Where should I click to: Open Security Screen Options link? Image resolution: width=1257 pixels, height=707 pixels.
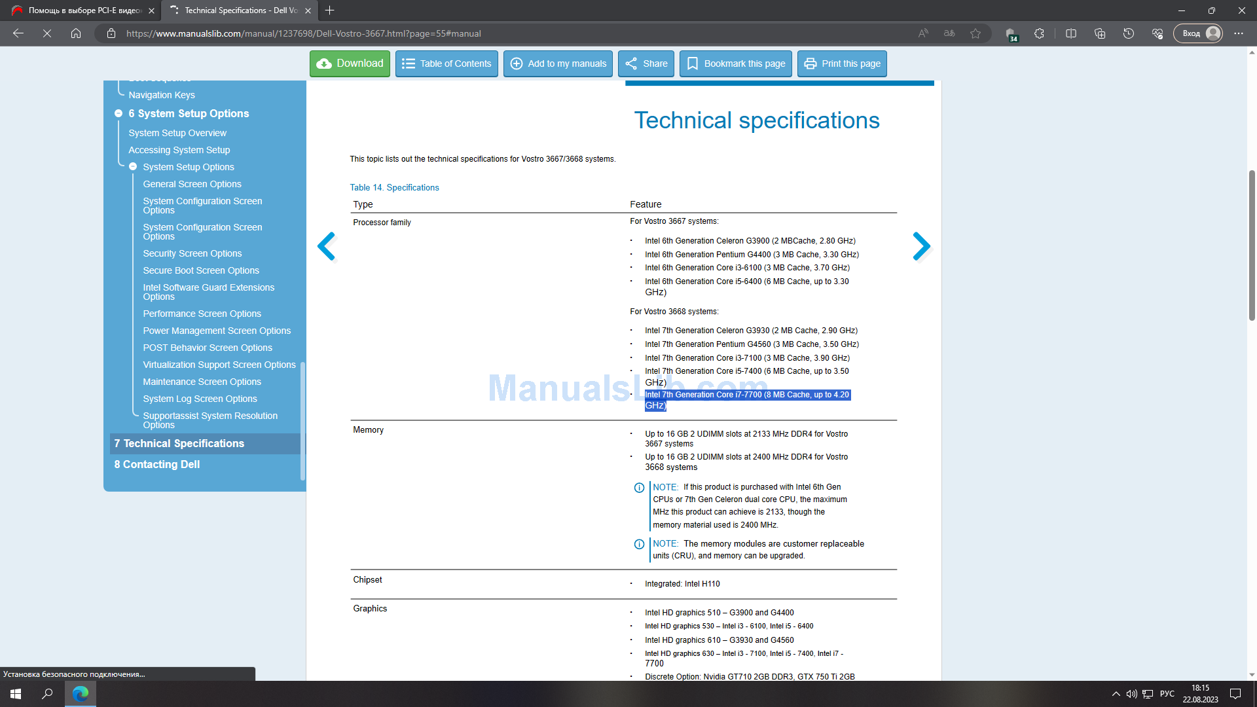pyautogui.click(x=192, y=253)
